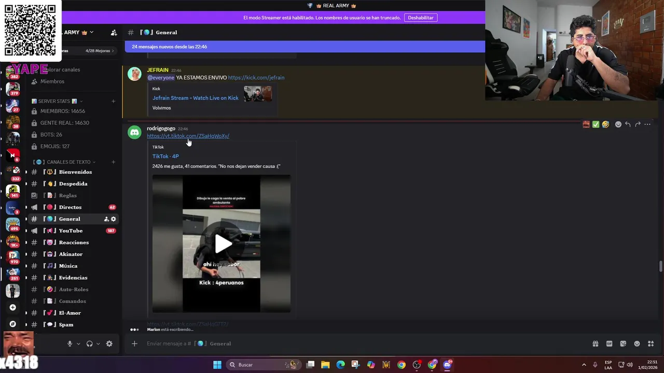Forward rodrigogogo's message
This screenshot has width=664, height=373.
point(638,124)
